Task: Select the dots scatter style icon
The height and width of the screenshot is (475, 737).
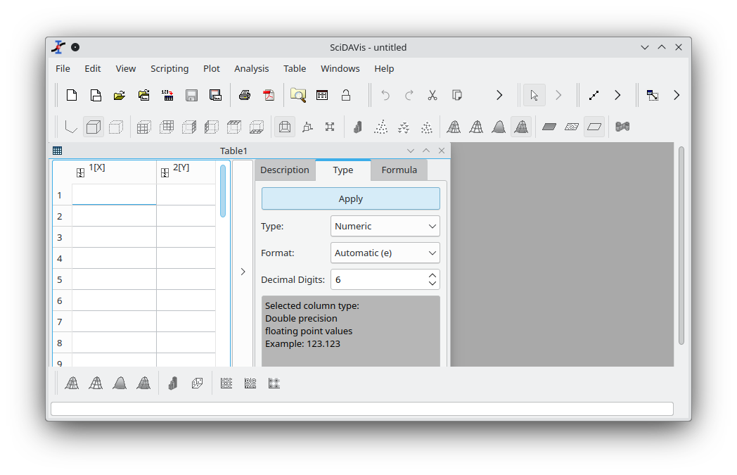Action: point(380,127)
